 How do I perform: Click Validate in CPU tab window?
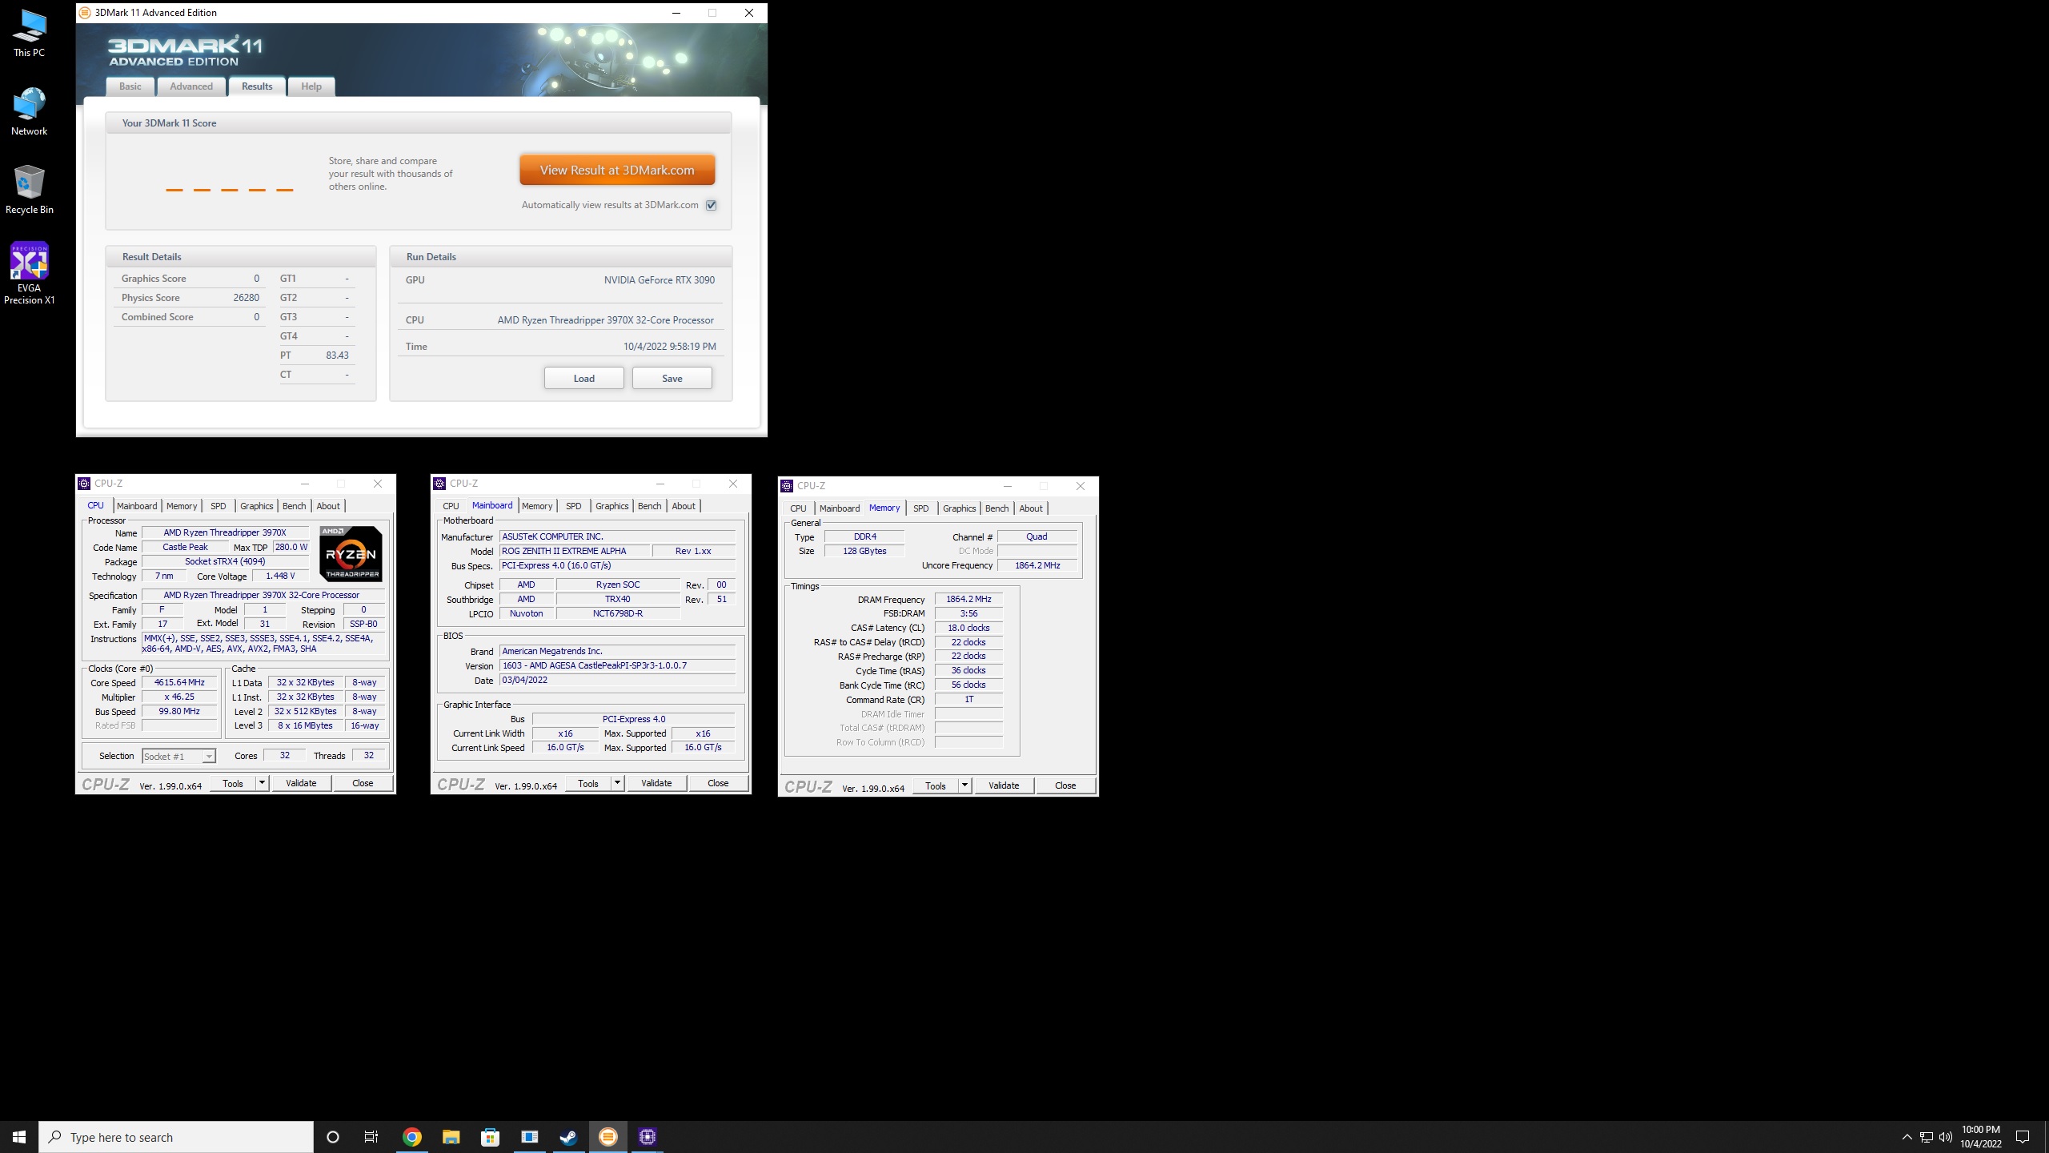tap(301, 783)
